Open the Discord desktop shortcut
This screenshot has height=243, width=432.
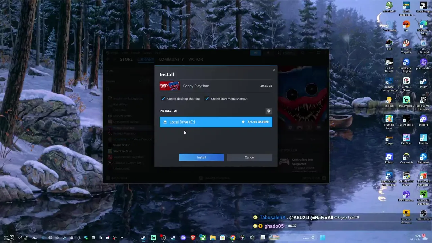(423, 120)
